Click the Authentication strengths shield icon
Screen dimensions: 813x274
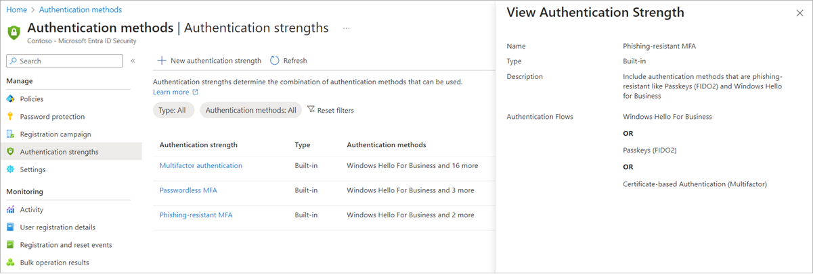(10, 151)
